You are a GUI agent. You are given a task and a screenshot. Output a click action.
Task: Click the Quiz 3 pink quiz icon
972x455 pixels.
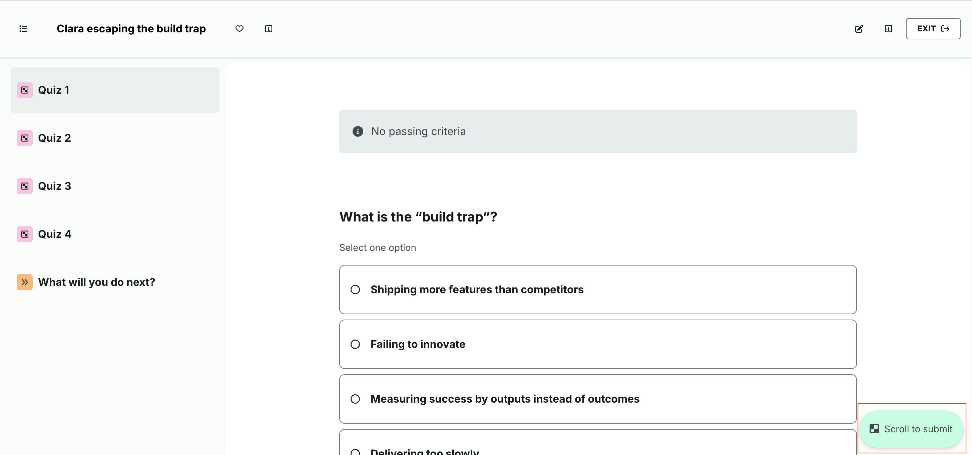25,186
